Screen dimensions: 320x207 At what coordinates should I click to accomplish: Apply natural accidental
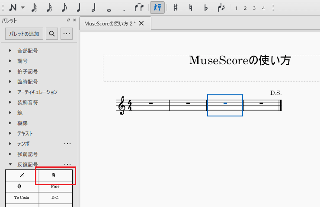point(191,8)
